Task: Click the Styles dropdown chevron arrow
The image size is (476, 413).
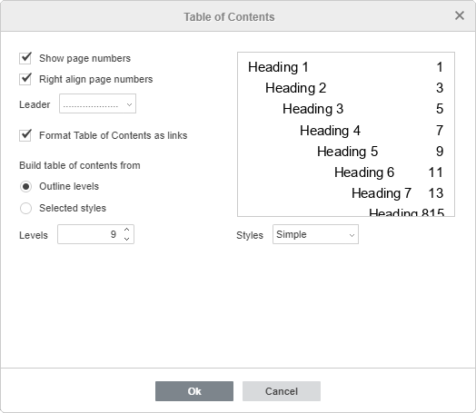Action: pos(352,235)
